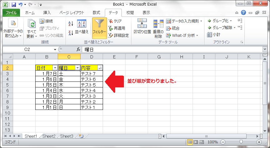Sort ascending with the A-Z icon
Screen dimensions: 270x148
tap(71, 24)
